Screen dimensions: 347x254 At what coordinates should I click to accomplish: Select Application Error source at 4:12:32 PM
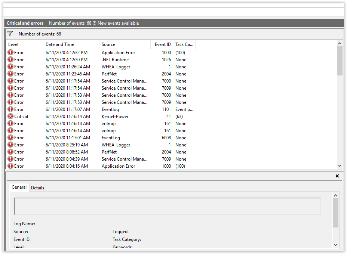(118, 52)
